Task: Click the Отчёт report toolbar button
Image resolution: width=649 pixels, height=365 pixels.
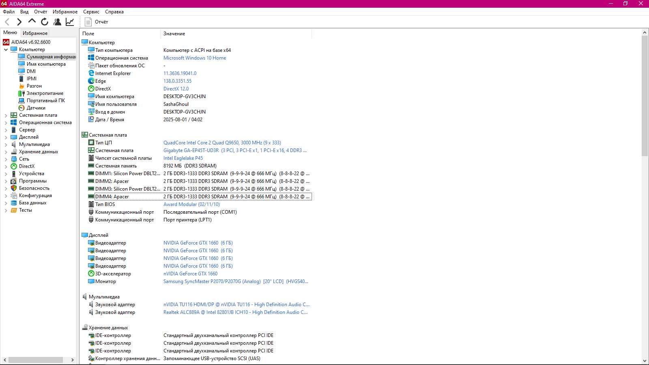Action: click(x=97, y=22)
